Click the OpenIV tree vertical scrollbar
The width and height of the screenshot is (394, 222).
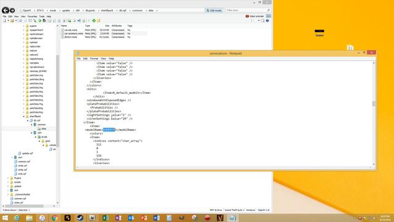pos(57,101)
